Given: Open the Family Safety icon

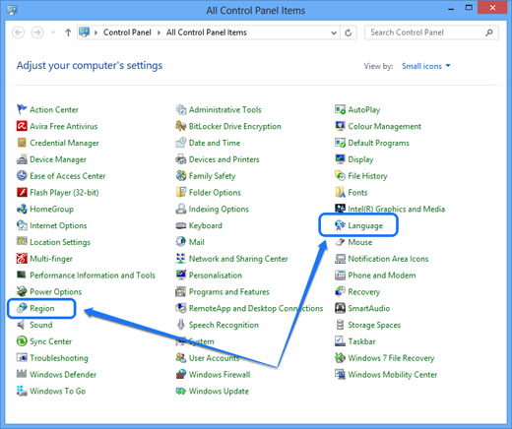Looking at the screenshot, I should [181, 175].
